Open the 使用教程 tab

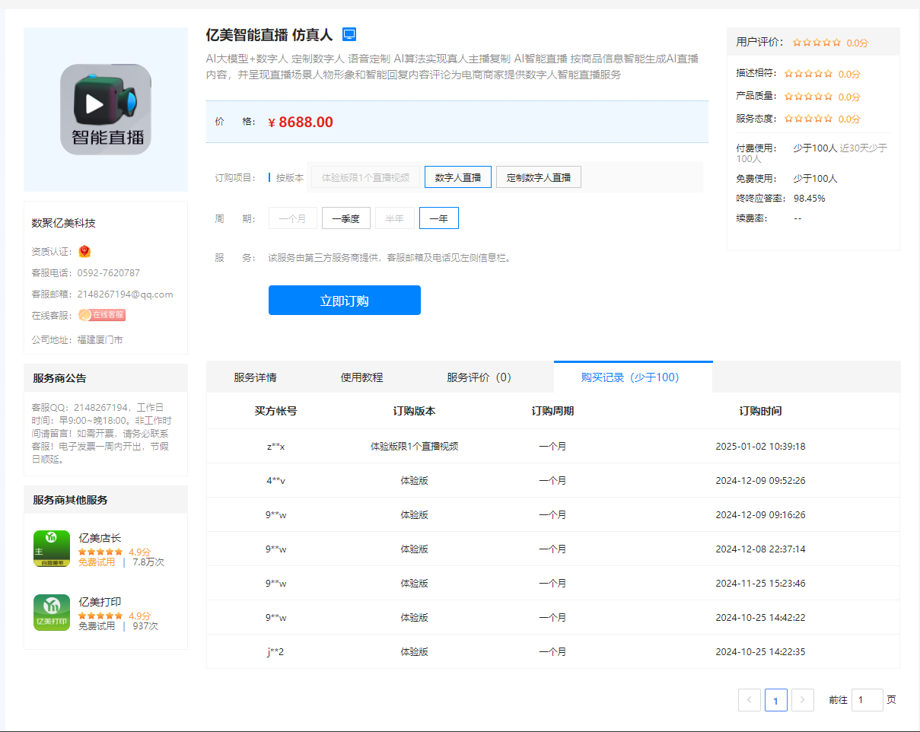pos(361,377)
